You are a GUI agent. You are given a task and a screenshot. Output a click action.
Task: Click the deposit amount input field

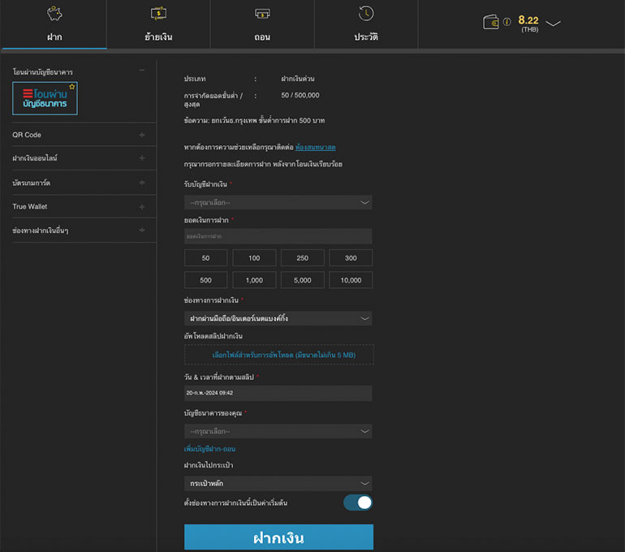coord(278,236)
